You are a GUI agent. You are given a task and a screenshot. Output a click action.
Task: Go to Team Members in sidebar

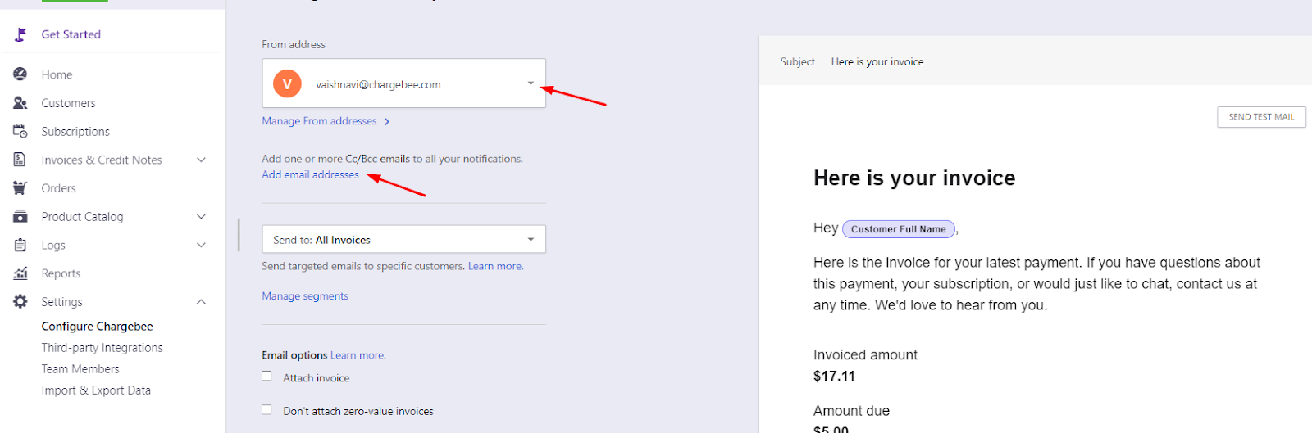pos(80,369)
